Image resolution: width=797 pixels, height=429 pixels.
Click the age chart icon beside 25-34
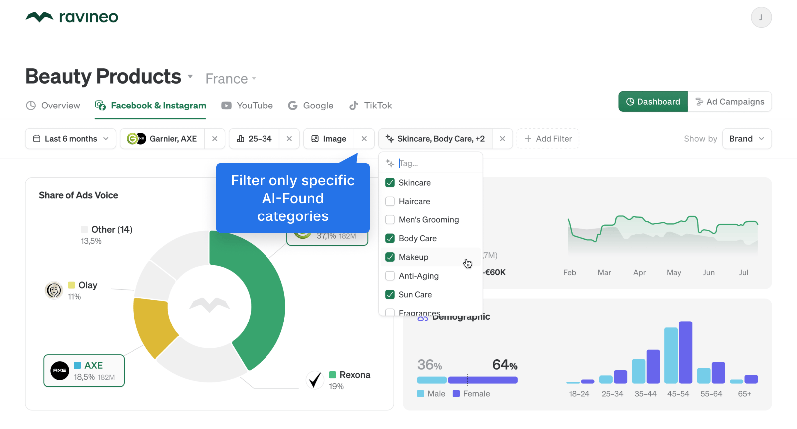point(241,139)
